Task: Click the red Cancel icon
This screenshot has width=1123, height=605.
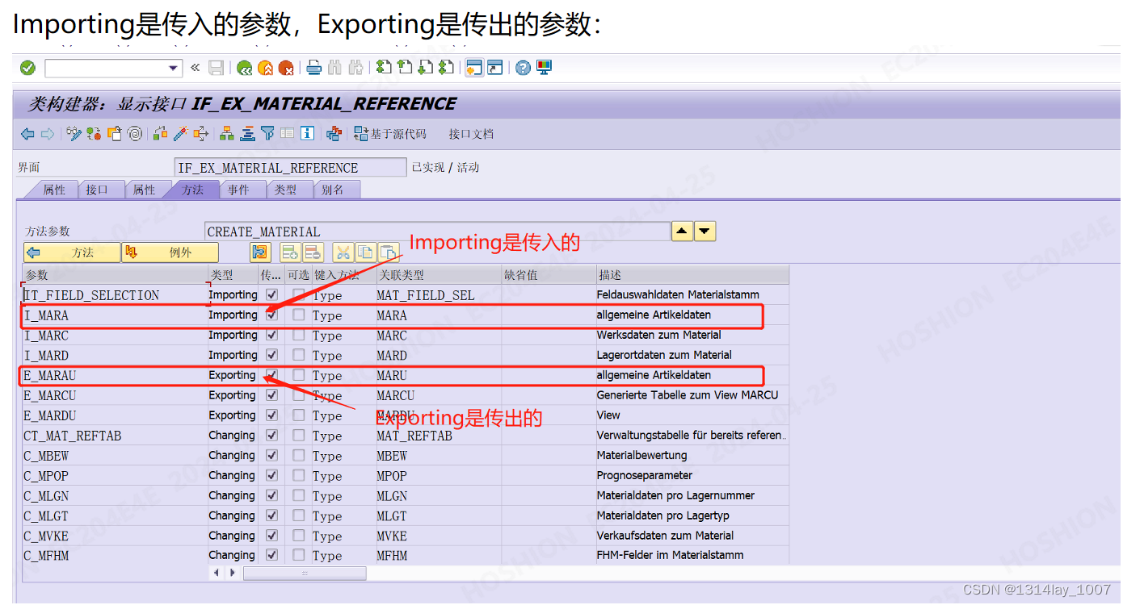Action: (x=285, y=68)
